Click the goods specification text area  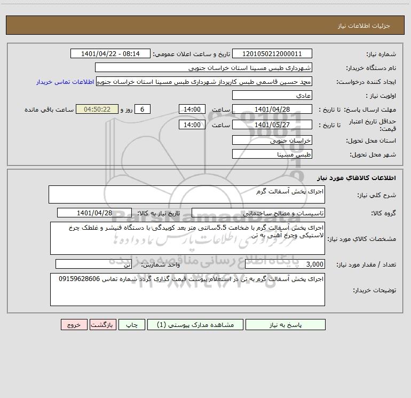coord(187,238)
